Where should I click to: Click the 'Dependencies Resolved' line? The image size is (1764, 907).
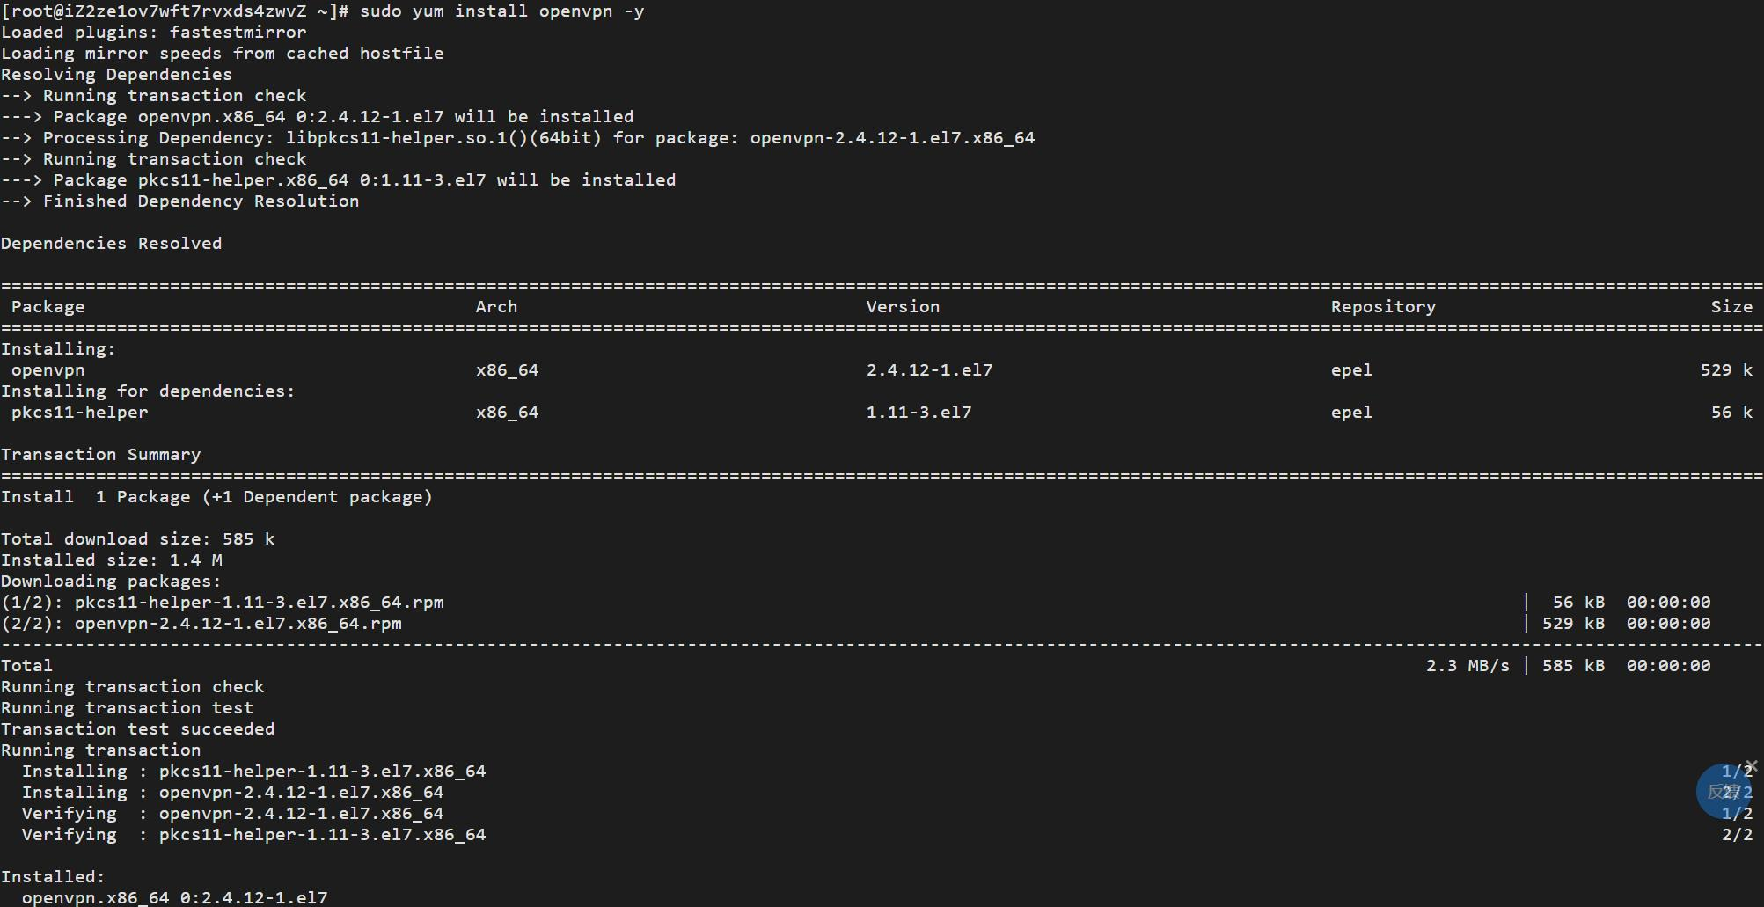pos(111,244)
